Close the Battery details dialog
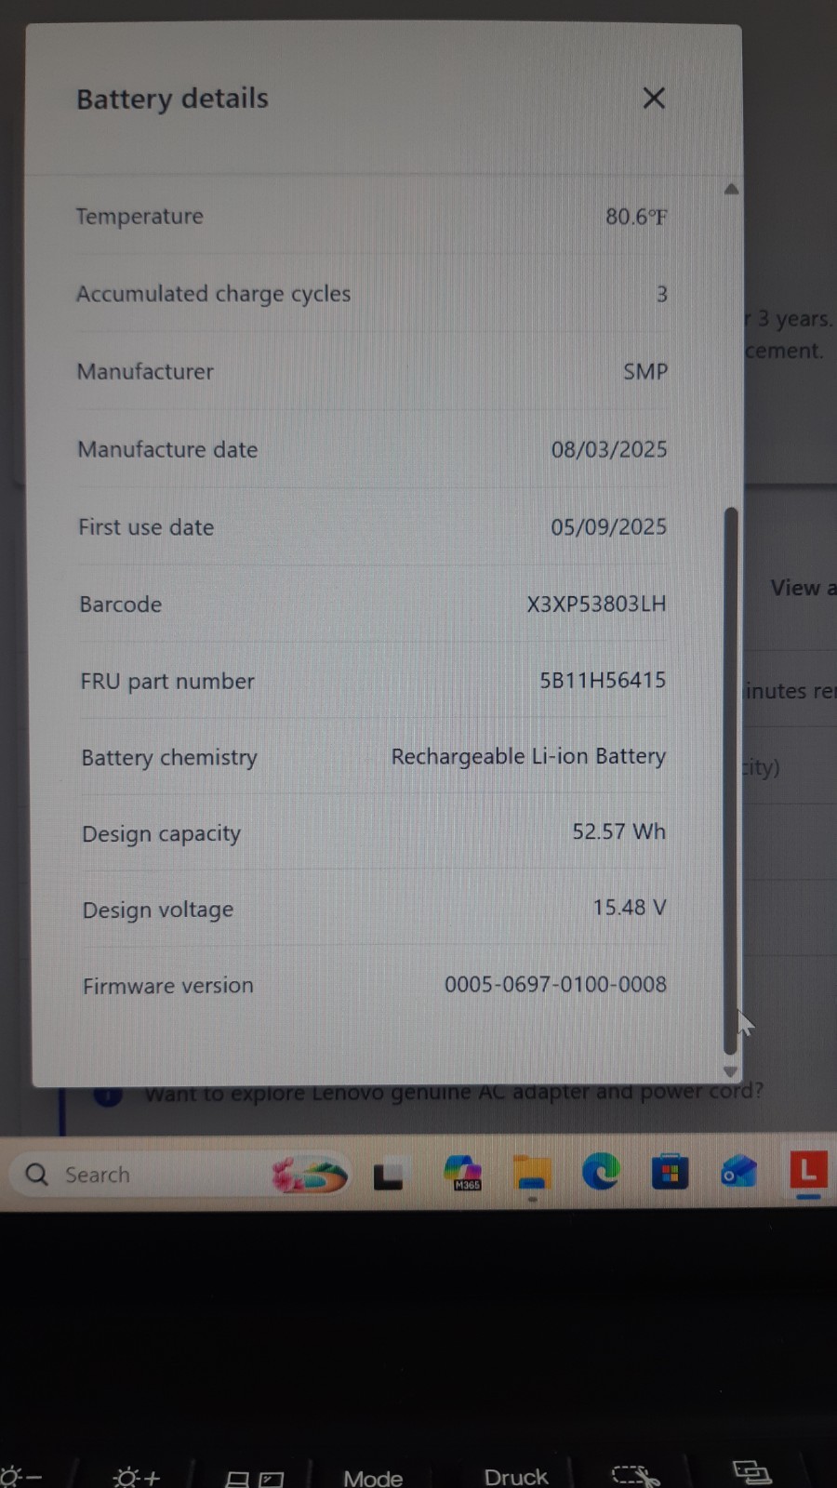The width and height of the screenshot is (837, 1488). (x=654, y=98)
